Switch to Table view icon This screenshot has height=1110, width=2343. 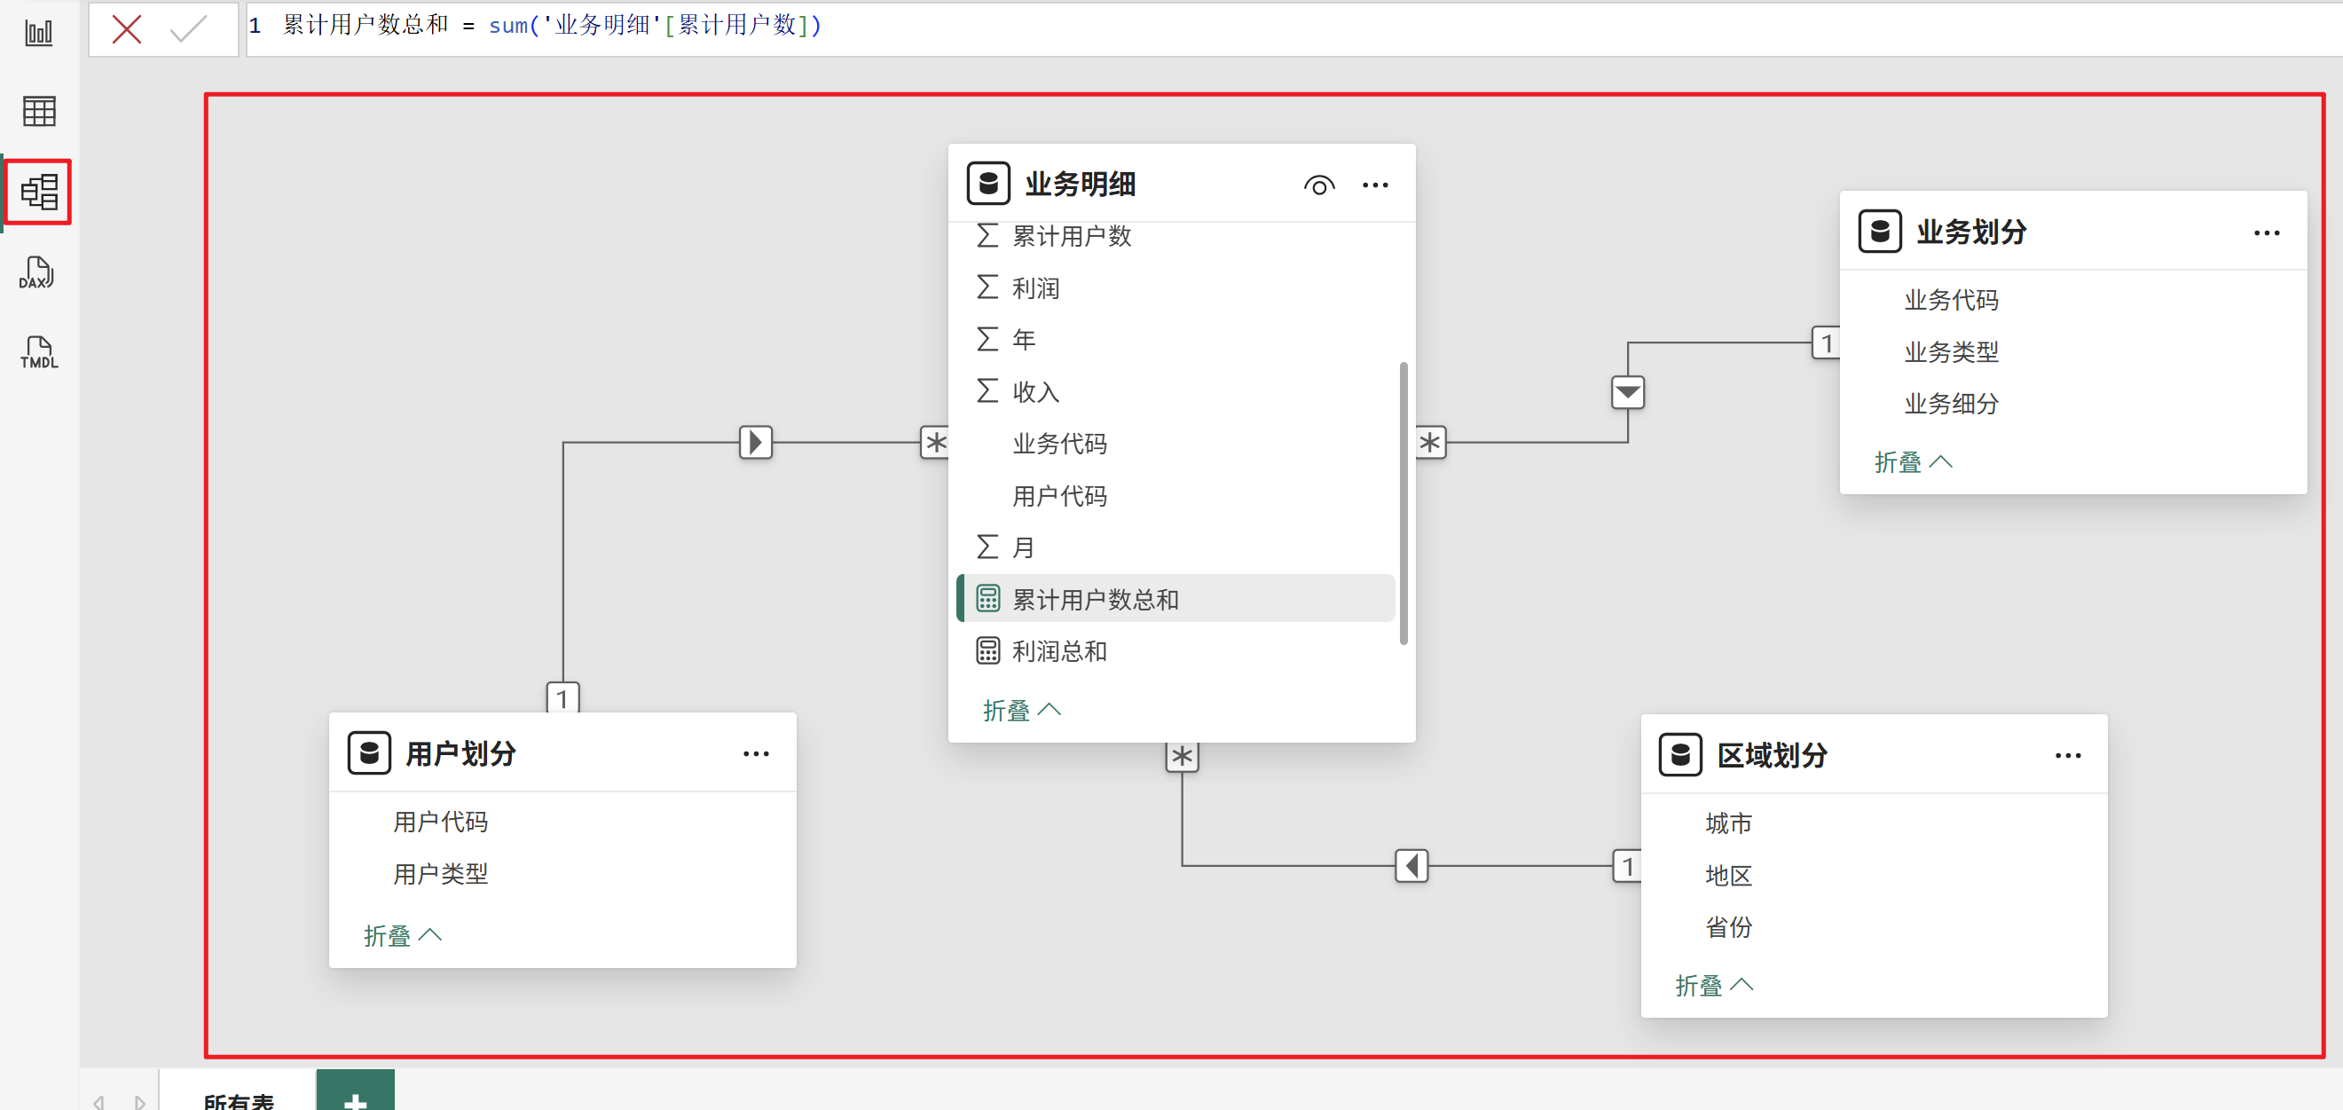click(38, 111)
